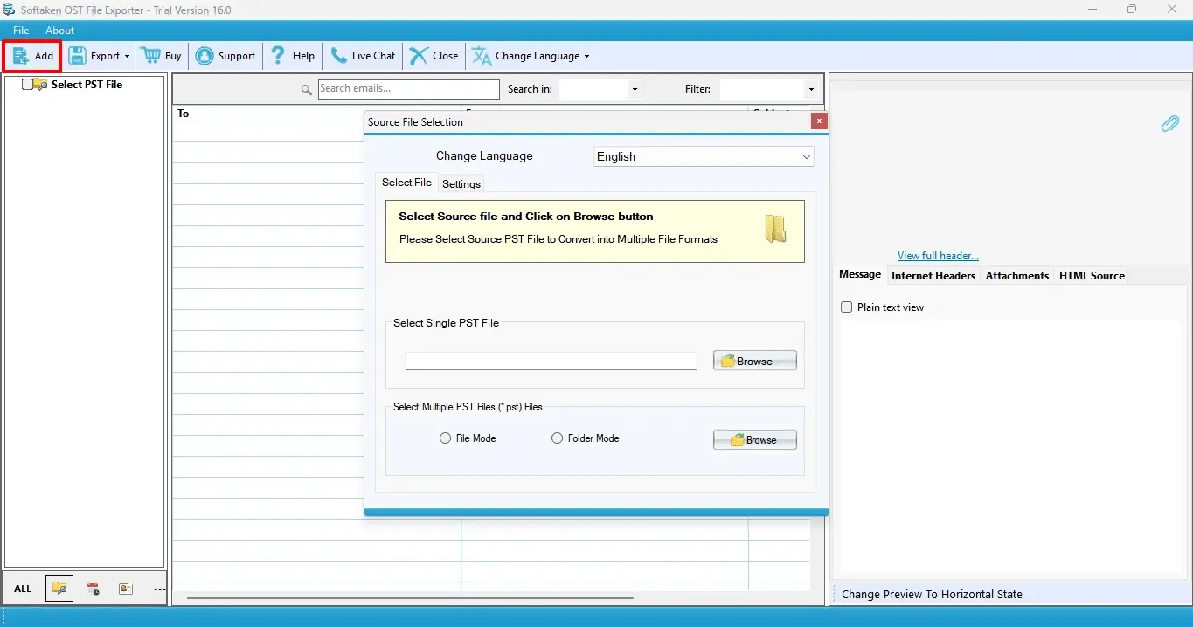The image size is (1193, 627).
Task: Click the Export save icon
Action: [78, 56]
